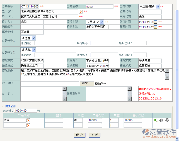Image resolution: width=179 pixels, height=141 pixels.
Task: Click into the 备注 text area
Action: (x=42, y=93)
